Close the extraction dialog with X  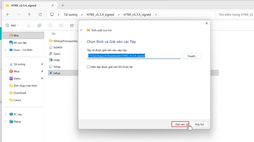tap(207, 23)
